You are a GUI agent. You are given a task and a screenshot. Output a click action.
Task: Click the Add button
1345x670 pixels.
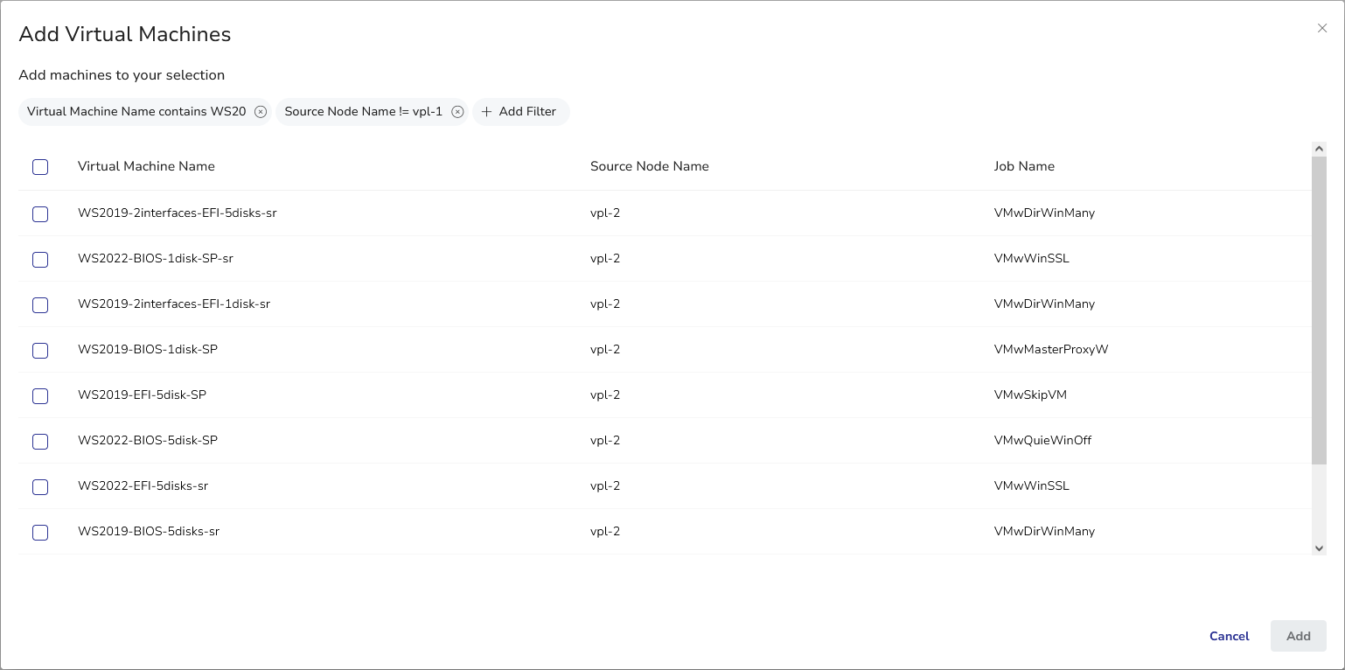tap(1298, 636)
